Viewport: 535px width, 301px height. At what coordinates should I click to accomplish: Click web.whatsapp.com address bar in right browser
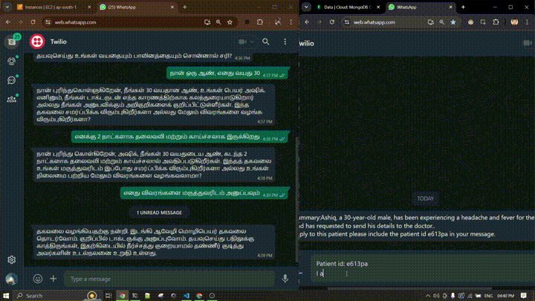coord(401,22)
